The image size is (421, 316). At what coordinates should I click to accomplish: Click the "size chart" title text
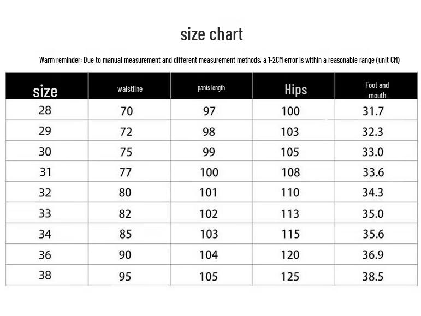coord(211,34)
